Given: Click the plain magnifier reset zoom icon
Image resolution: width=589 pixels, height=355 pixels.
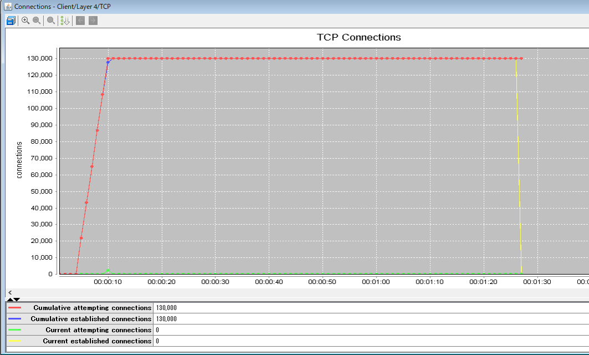Looking at the screenshot, I should click(x=51, y=21).
